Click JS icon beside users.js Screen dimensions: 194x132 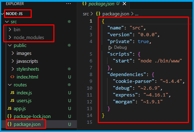12,101
